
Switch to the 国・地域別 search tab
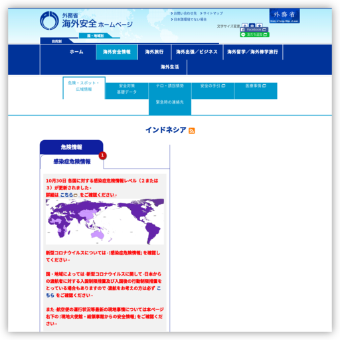click(x=96, y=36)
